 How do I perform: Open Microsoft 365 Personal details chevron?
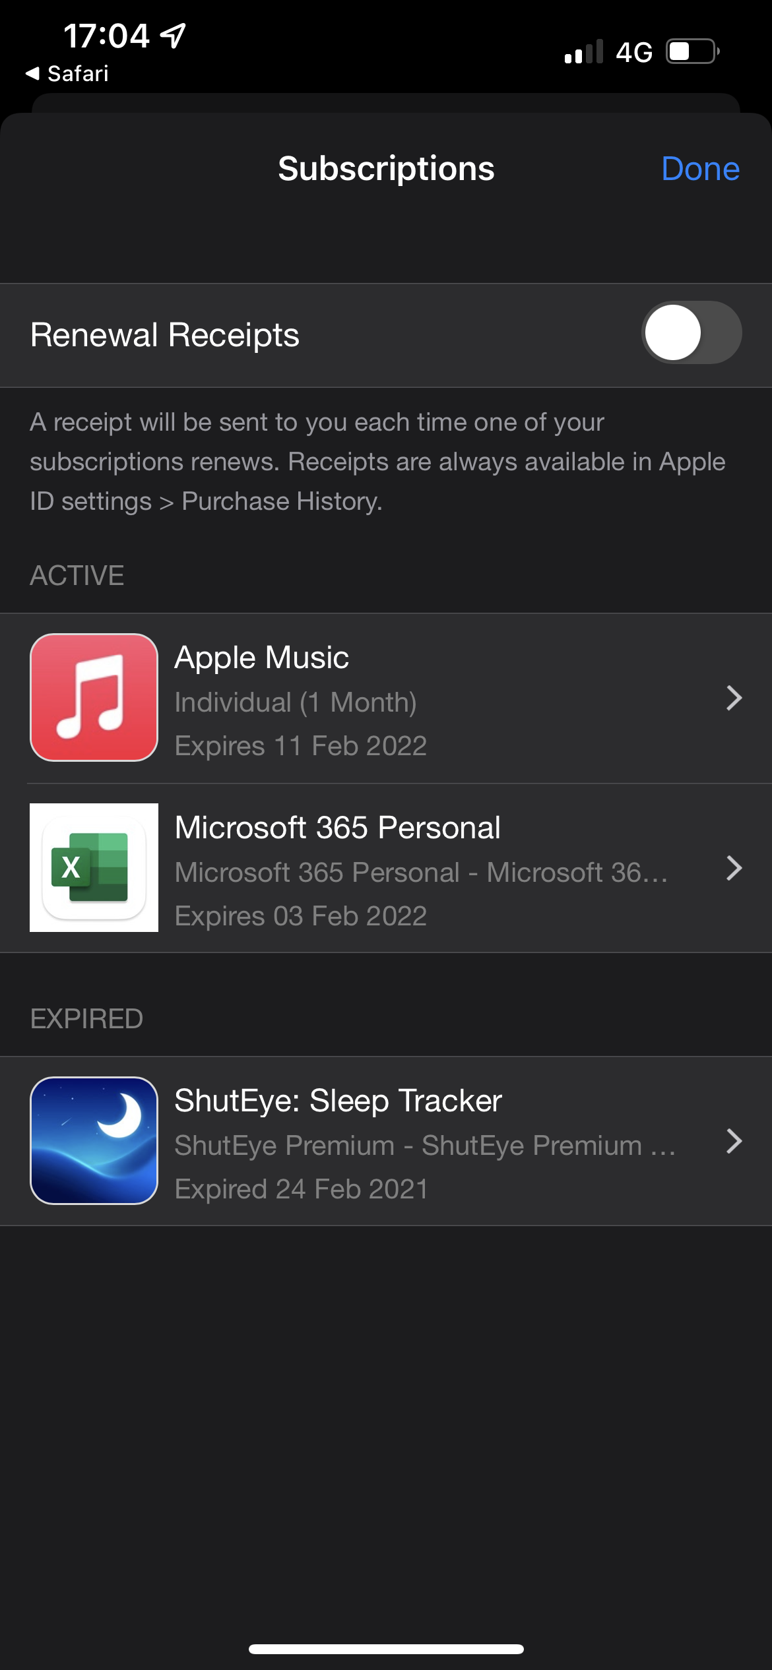(734, 868)
